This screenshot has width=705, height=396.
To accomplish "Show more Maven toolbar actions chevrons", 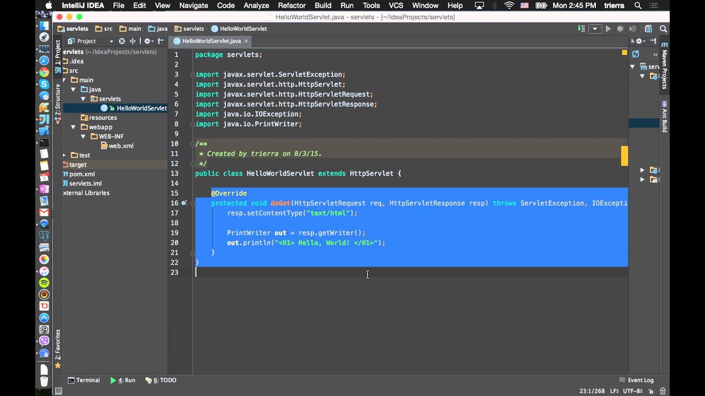I will point(655,54).
